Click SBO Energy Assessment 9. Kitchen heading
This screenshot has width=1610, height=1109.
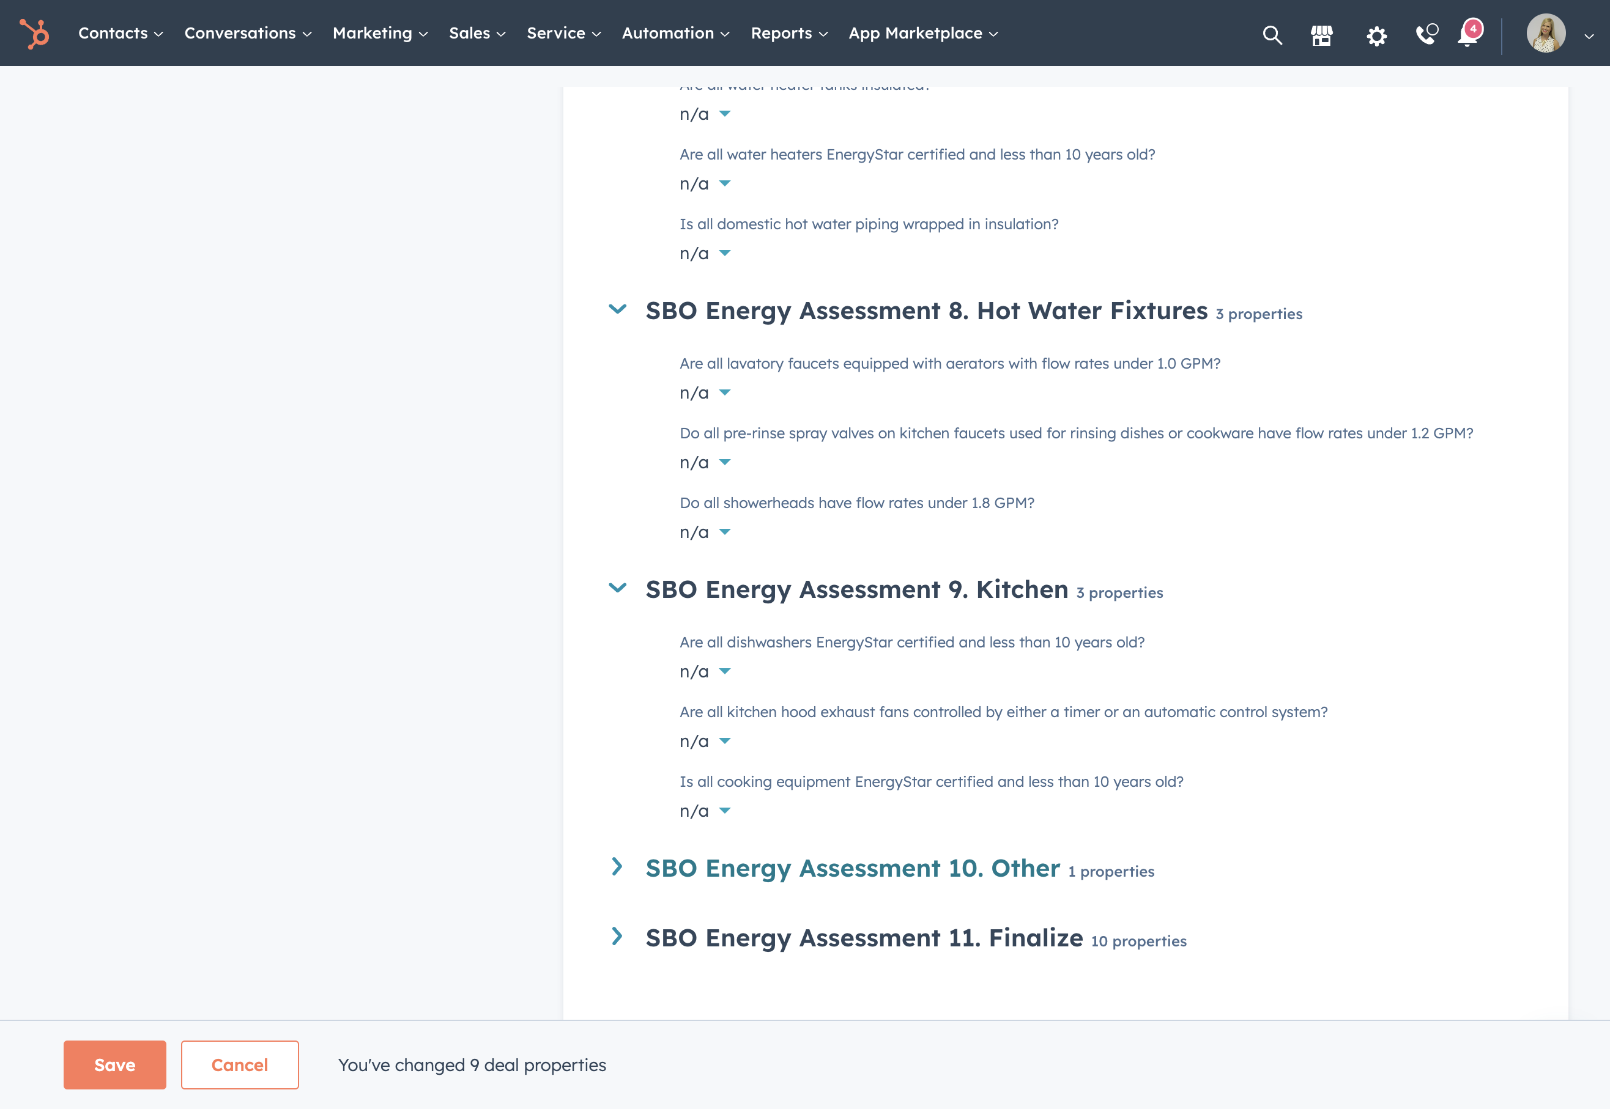[x=856, y=590]
